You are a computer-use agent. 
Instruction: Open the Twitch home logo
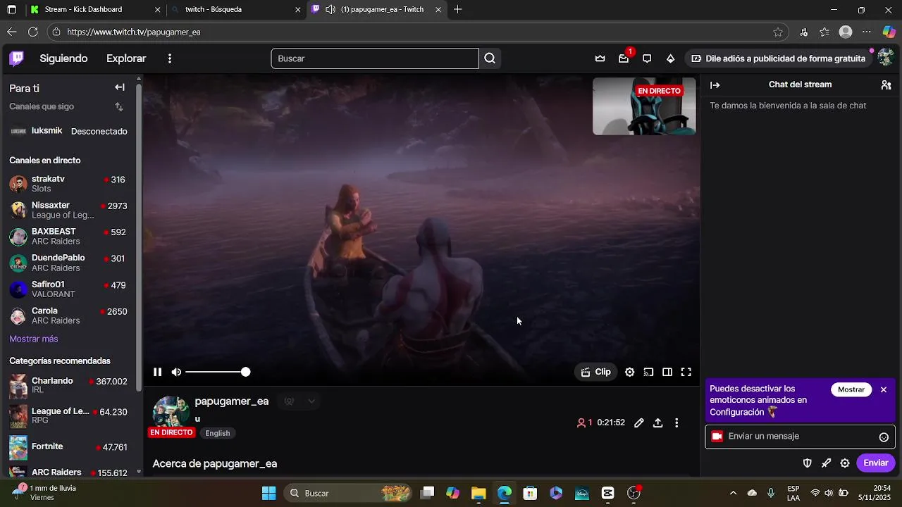pyautogui.click(x=16, y=58)
